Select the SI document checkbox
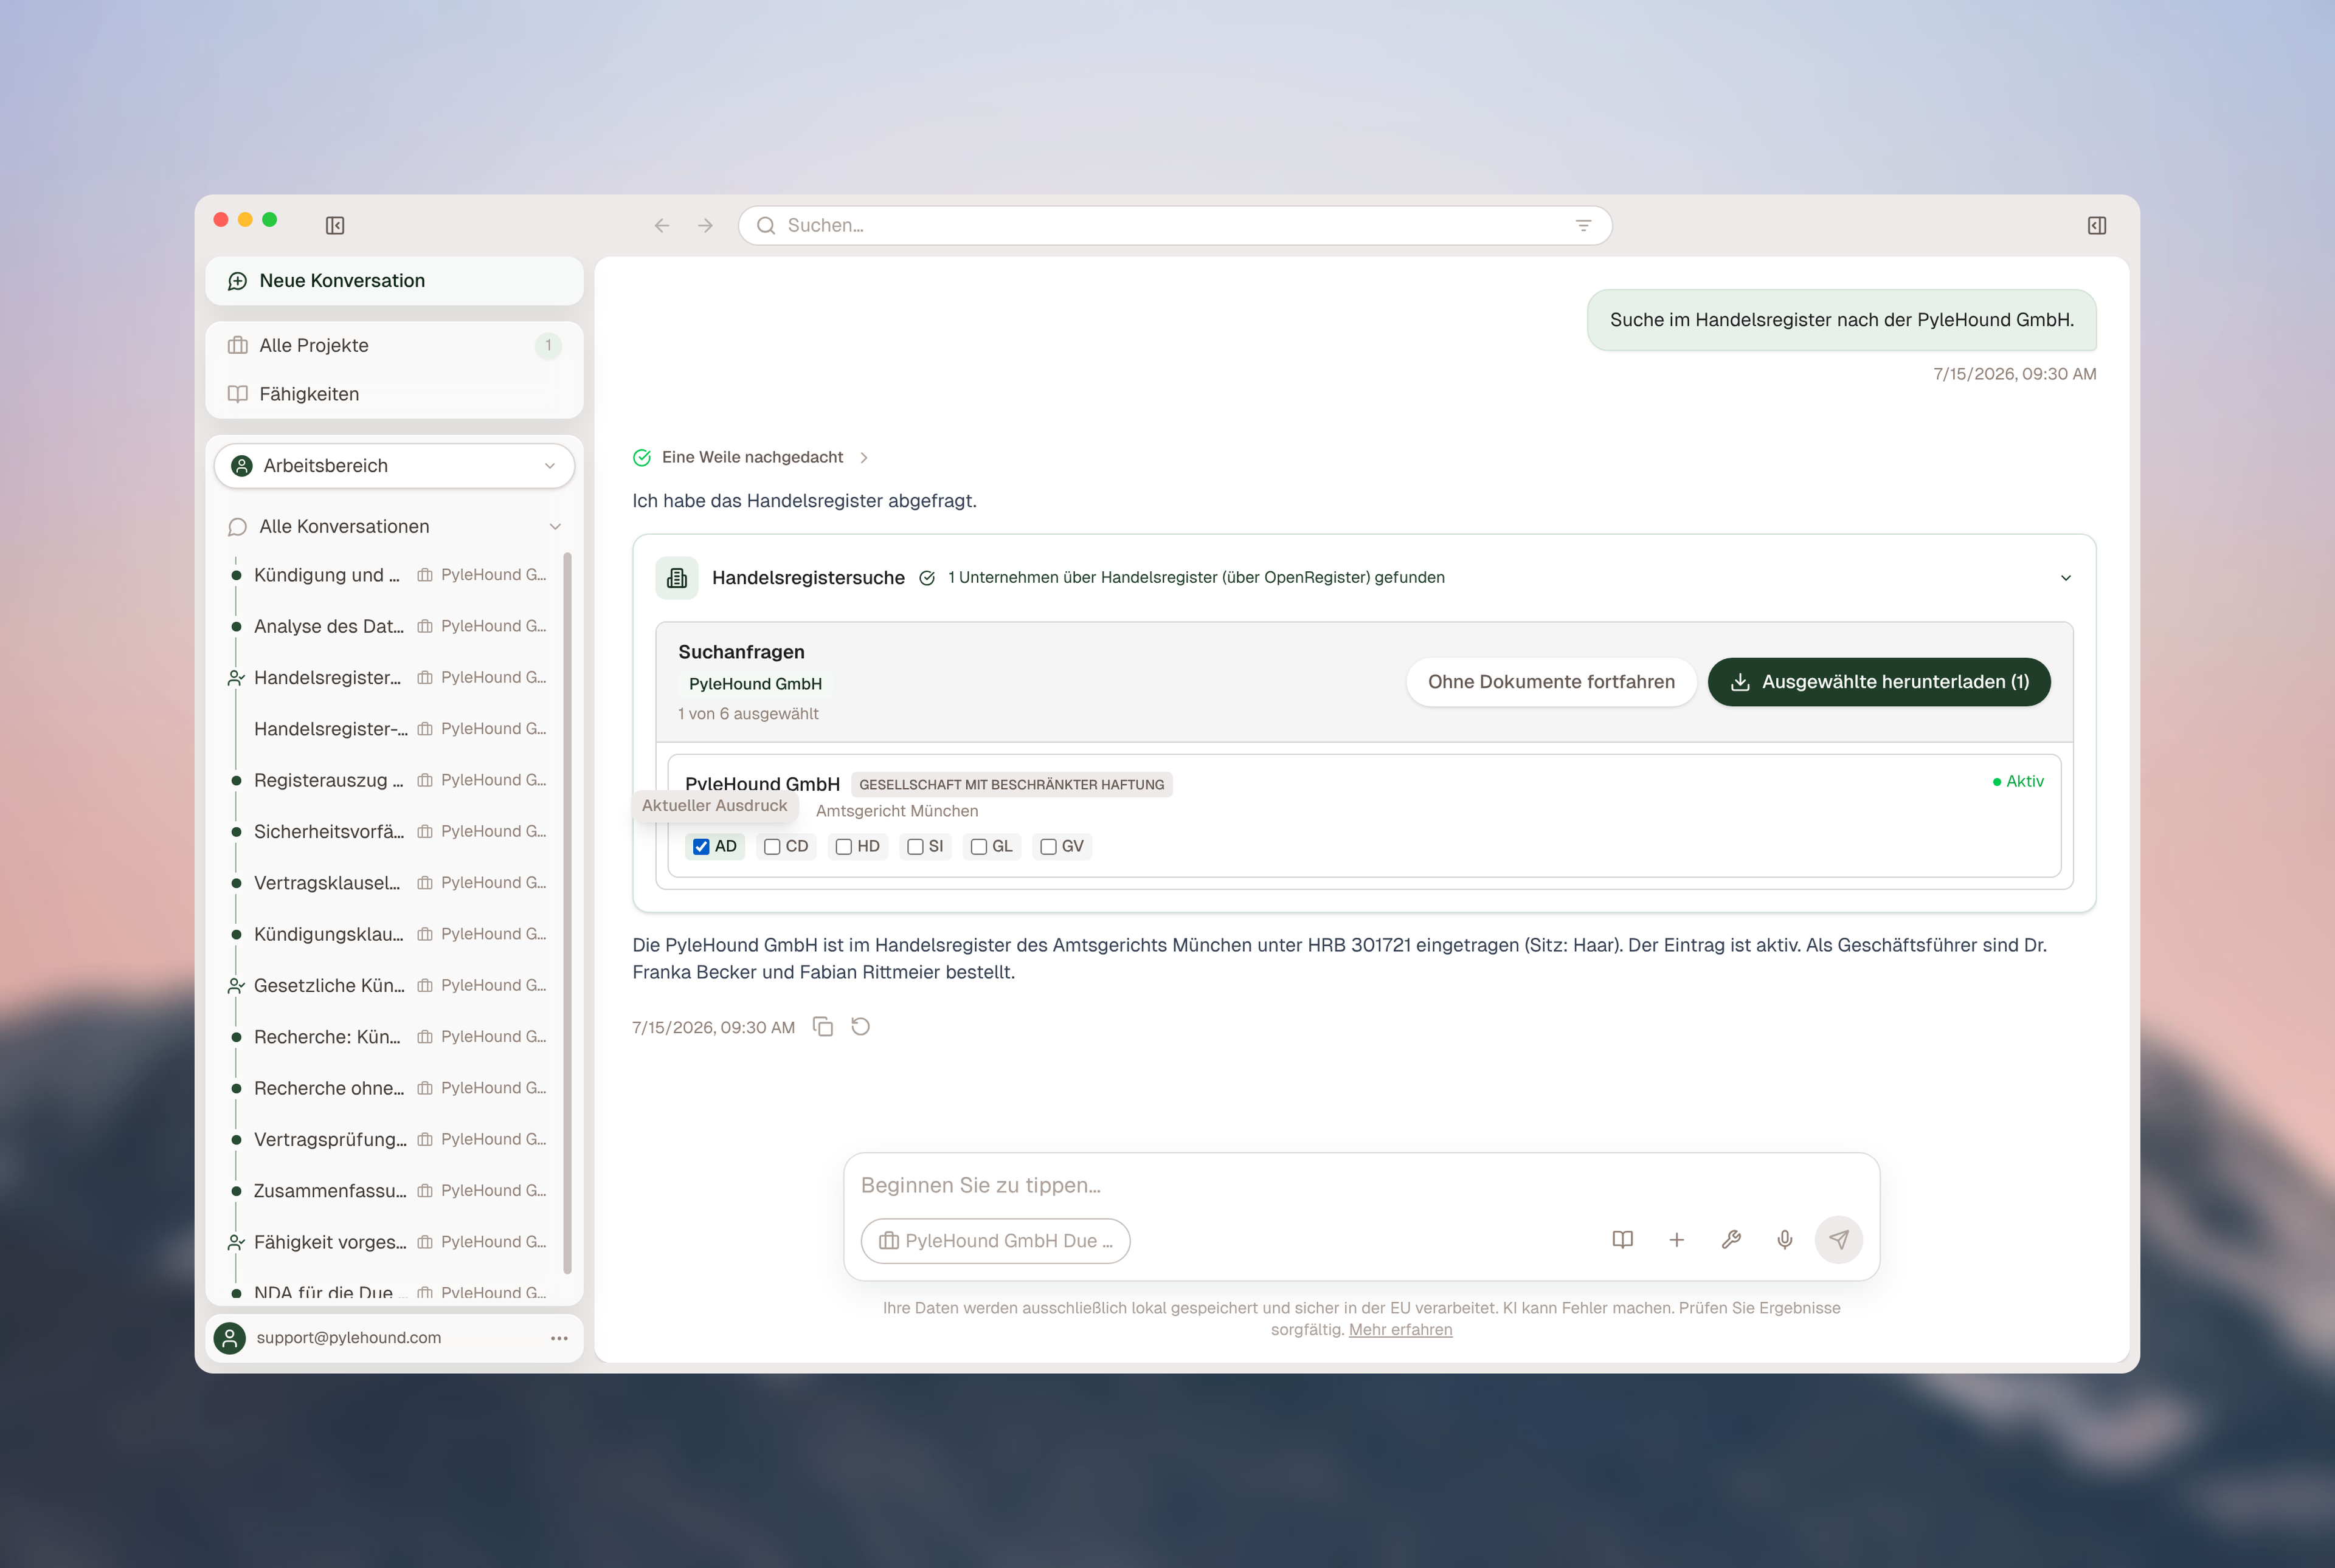The width and height of the screenshot is (2335, 1568). tap(915, 847)
